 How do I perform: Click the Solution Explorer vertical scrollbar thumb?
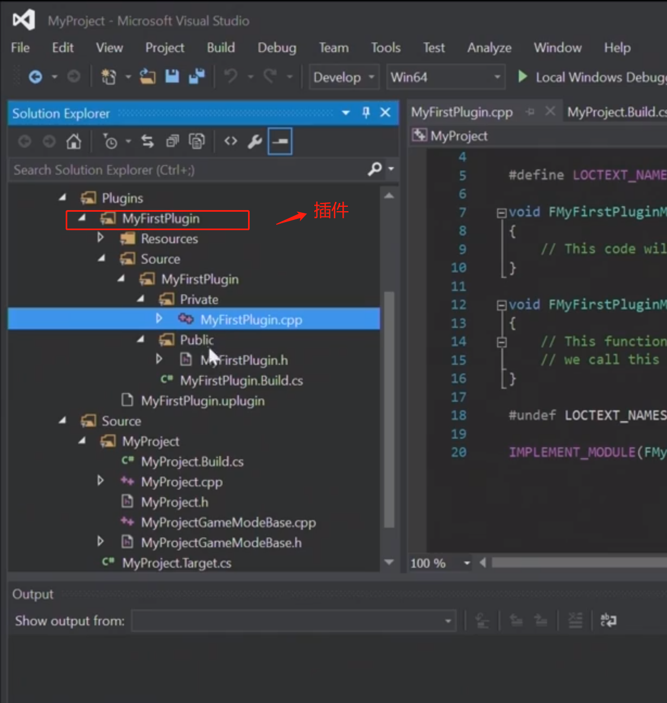tap(389, 410)
